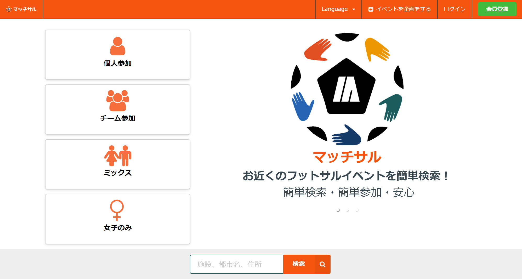Image resolution: width=522 pixels, height=279 pixels.
Task: Show the first carousel slide dot
Action: click(x=338, y=210)
